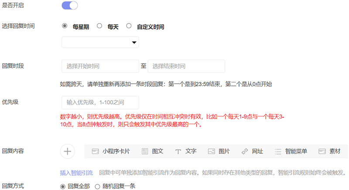
Task: Select the 随机回复一条 radio button
Action: [x=97, y=187]
